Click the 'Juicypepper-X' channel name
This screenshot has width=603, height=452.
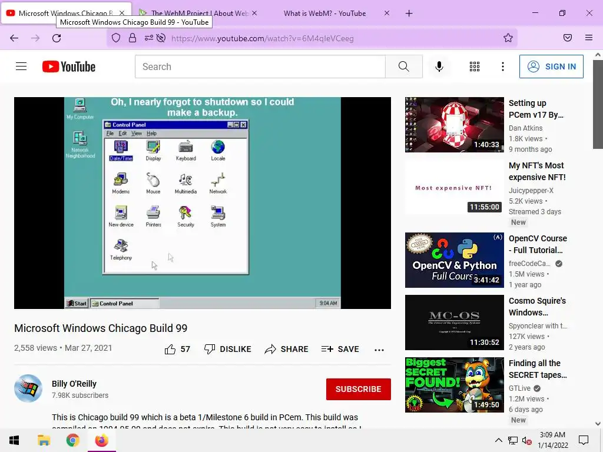pos(531,190)
